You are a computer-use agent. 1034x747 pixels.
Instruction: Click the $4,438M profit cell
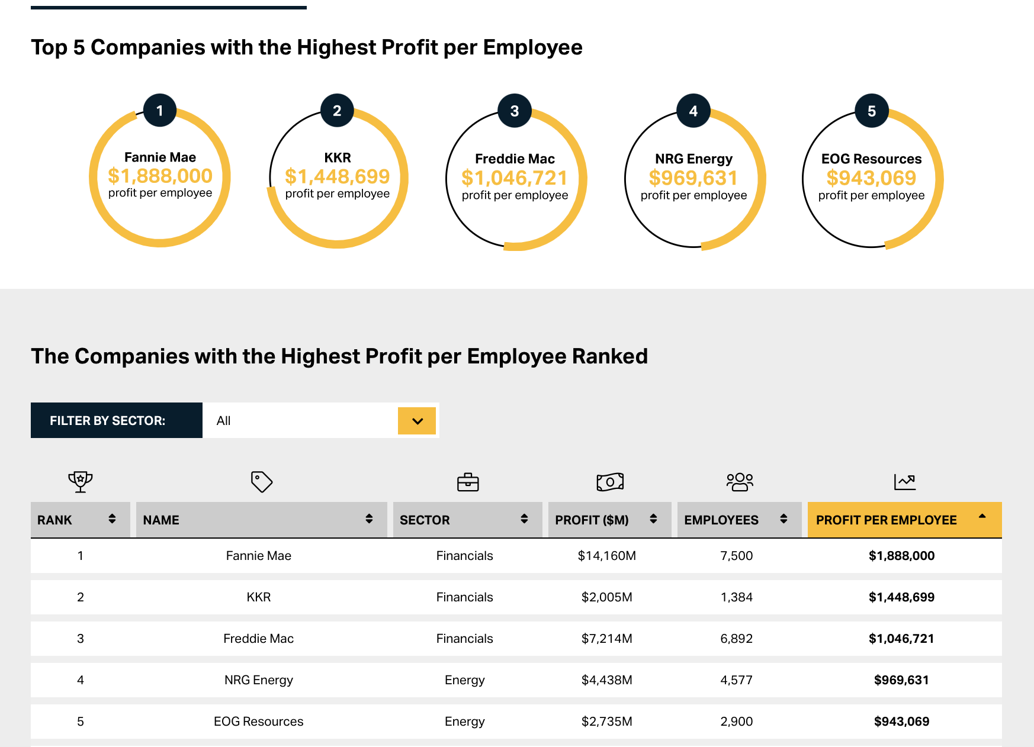tap(607, 680)
